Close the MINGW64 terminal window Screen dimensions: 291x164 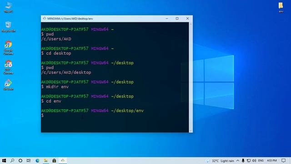pyautogui.click(x=187, y=18)
